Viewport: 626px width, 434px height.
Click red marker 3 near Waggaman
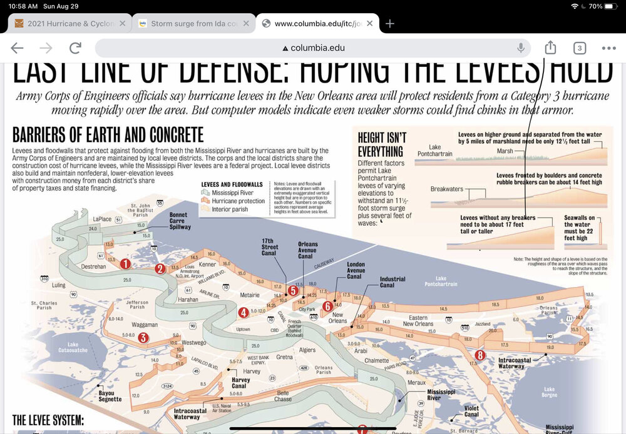[143, 338]
